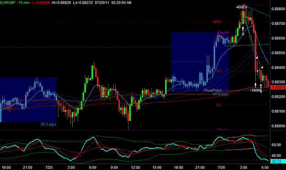
Task: Click the 7/25 date on time axis
Action: [x=49, y=167]
